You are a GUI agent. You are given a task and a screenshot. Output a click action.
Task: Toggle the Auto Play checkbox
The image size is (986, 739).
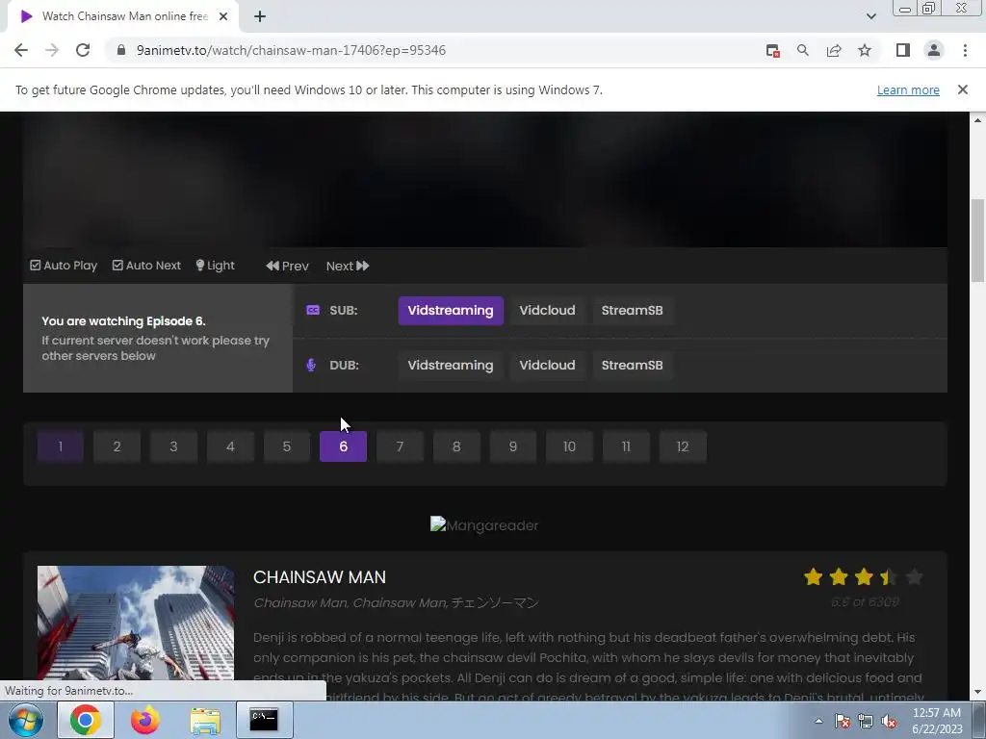click(64, 266)
